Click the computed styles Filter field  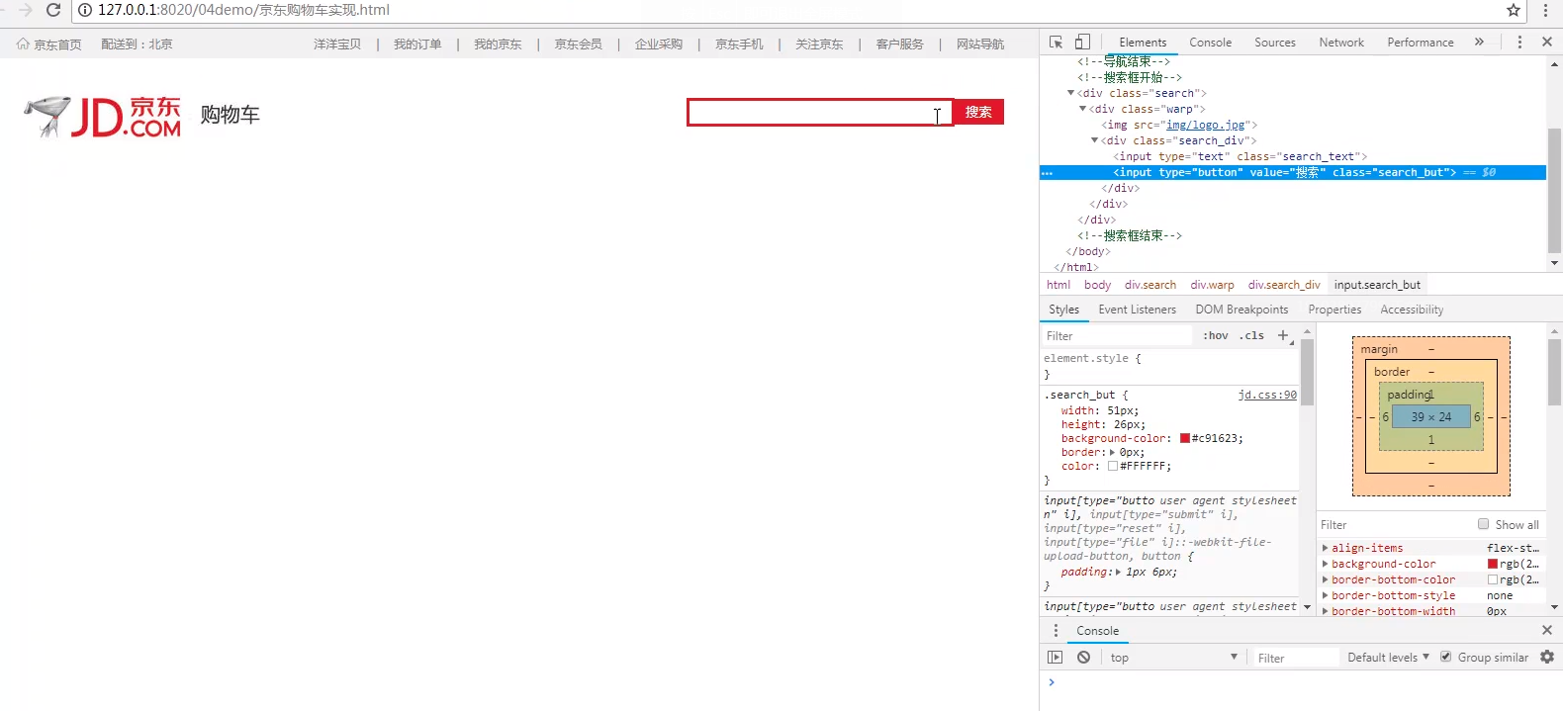point(1395,525)
